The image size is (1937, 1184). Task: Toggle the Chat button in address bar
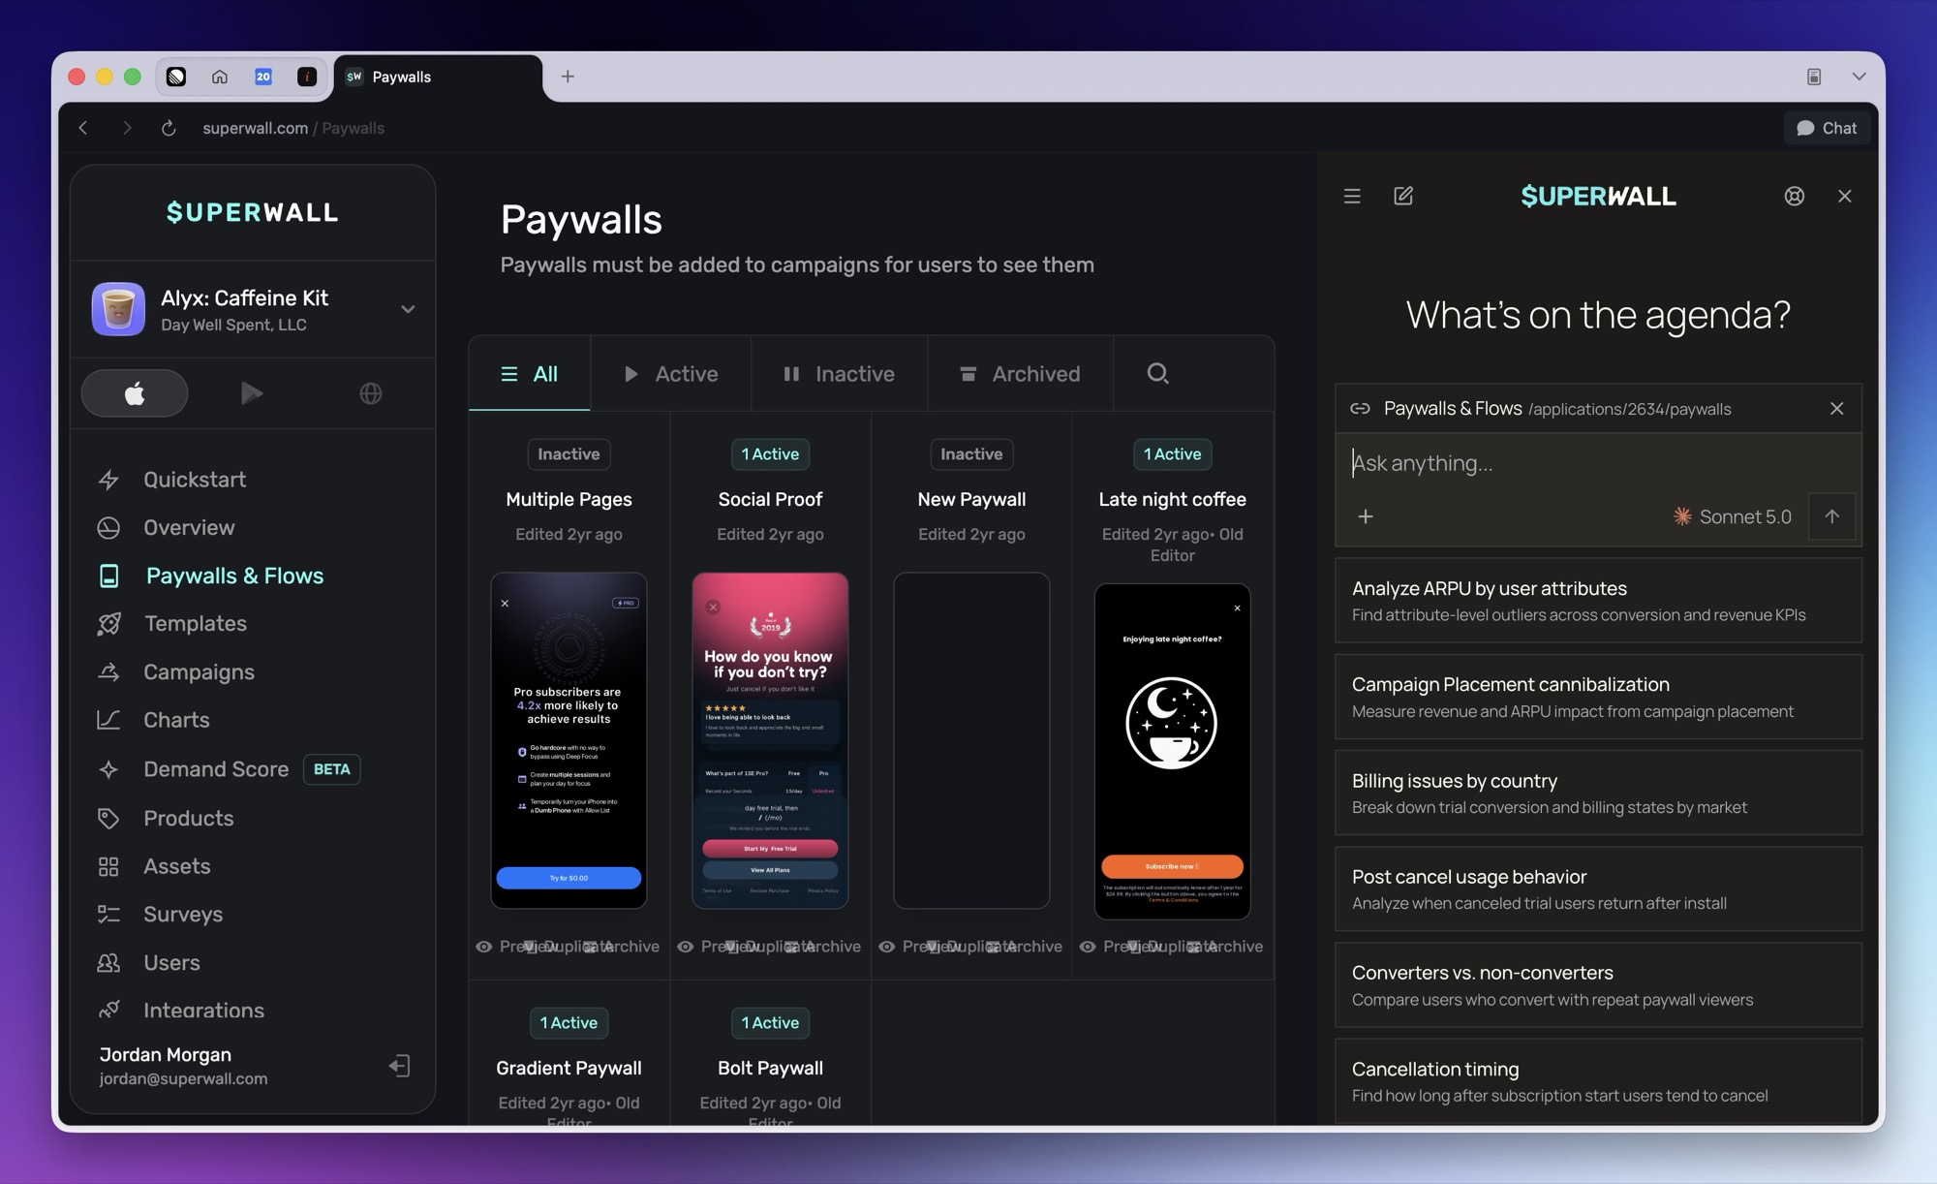pos(1827,128)
